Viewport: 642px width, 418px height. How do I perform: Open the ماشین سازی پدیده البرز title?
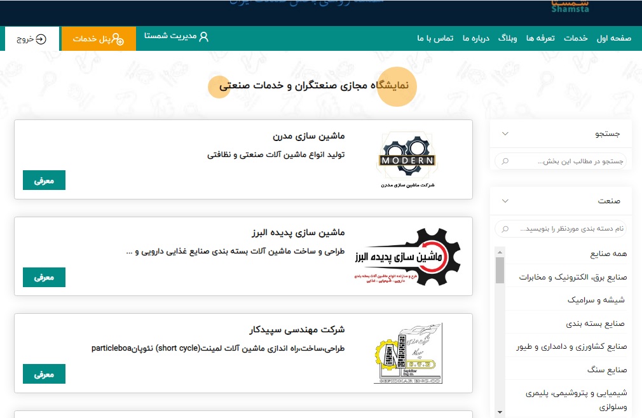coord(298,233)
